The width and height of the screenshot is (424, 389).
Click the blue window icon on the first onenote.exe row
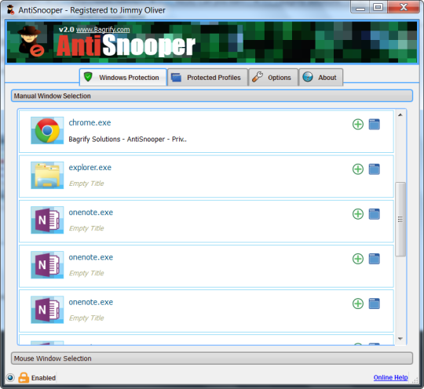click(375, 214)
